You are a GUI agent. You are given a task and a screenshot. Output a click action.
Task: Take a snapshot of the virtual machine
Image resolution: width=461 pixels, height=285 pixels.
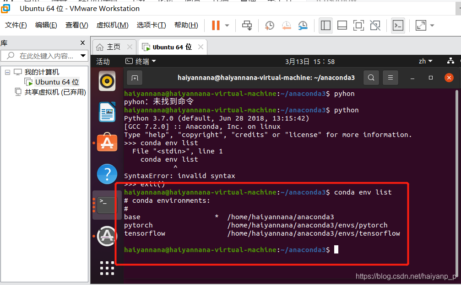coord(270,26)
